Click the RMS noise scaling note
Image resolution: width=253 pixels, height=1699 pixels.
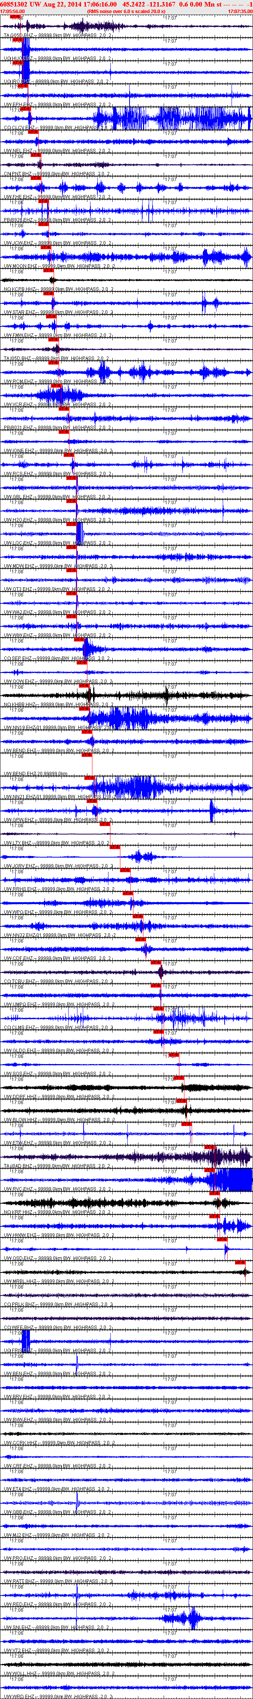pos(126,11)
